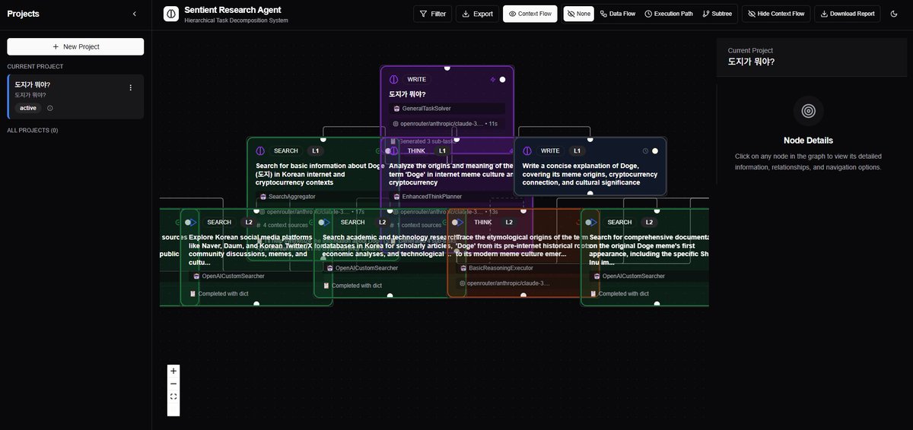The height and width of the screenshot is (430, 913).
Task: Open the Export menu
Action: (477, 14)
